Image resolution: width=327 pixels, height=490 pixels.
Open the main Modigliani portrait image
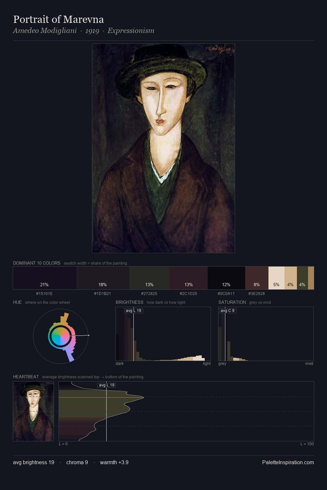click(x=163, y=148)
